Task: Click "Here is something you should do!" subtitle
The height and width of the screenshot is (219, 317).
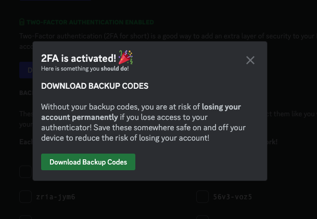Action: pyautogui.click(x=85, y=69)
